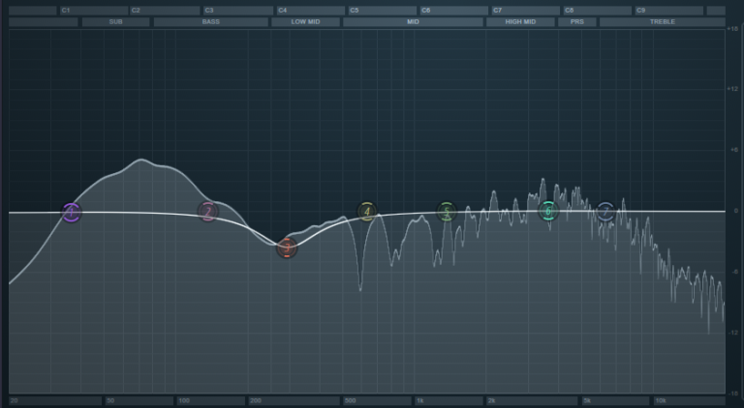Click the 200 Hz frequency scale label
The width and height of the screenshot is (744, 408).
pos(257,400)
